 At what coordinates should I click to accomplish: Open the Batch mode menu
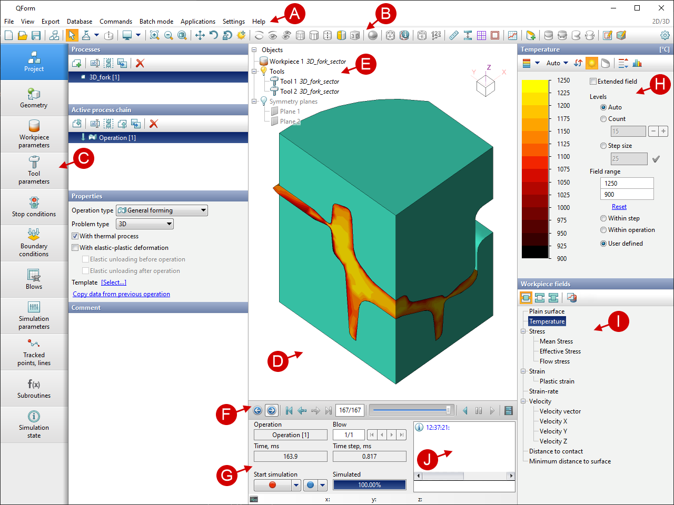156,22
